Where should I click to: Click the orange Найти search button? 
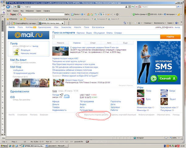(170, 37)
